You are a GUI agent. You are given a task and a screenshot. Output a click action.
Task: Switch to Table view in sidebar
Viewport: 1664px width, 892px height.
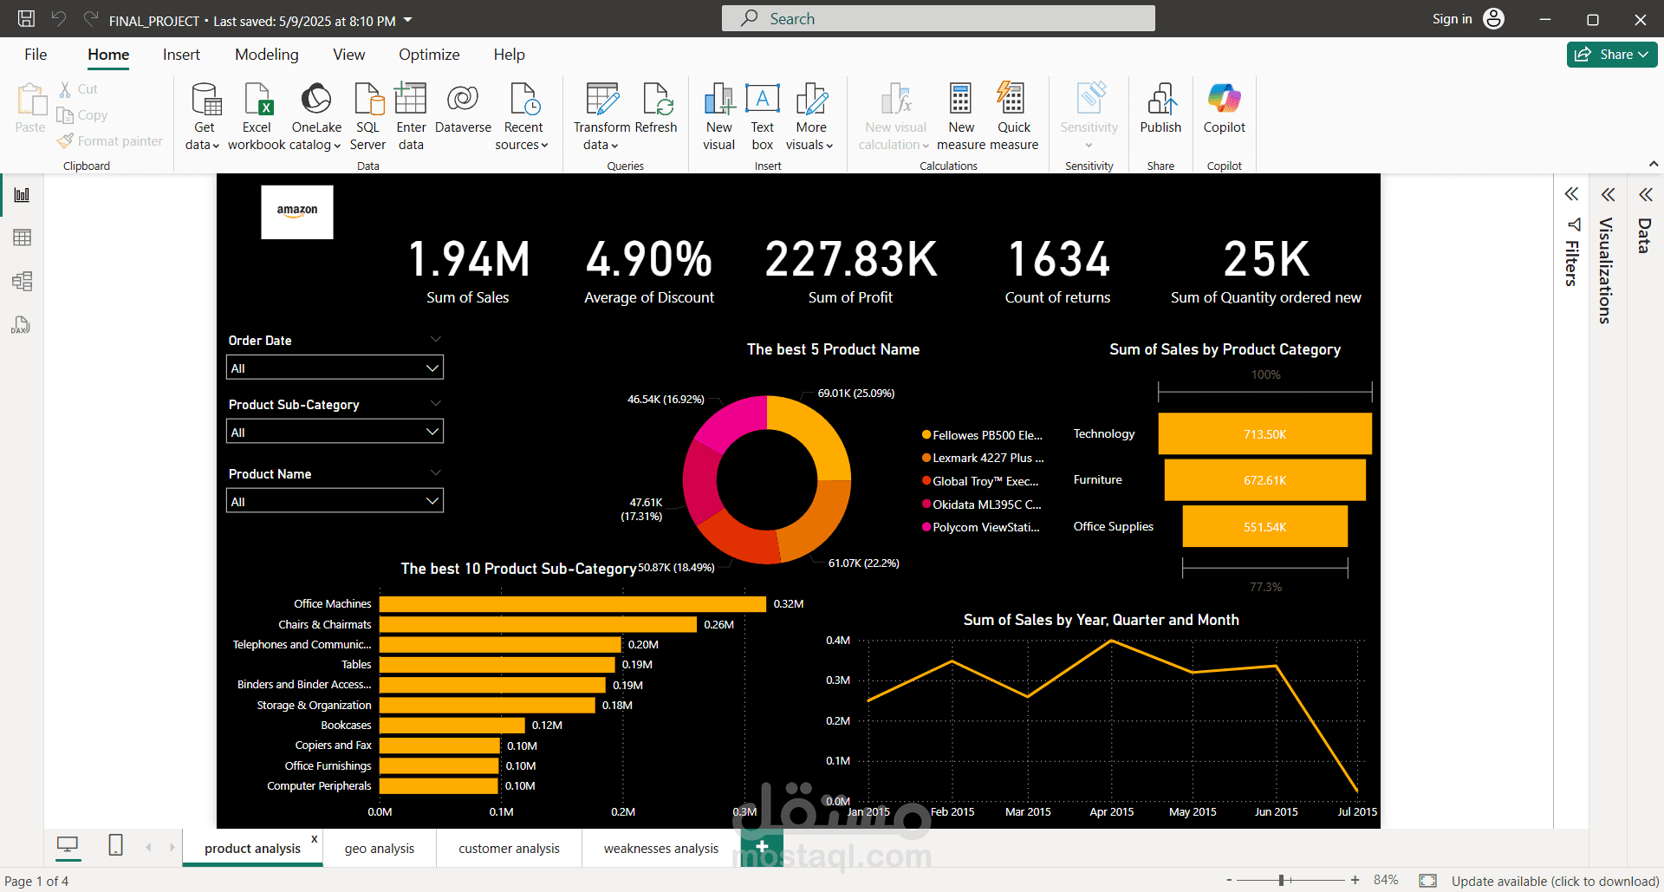22,238
